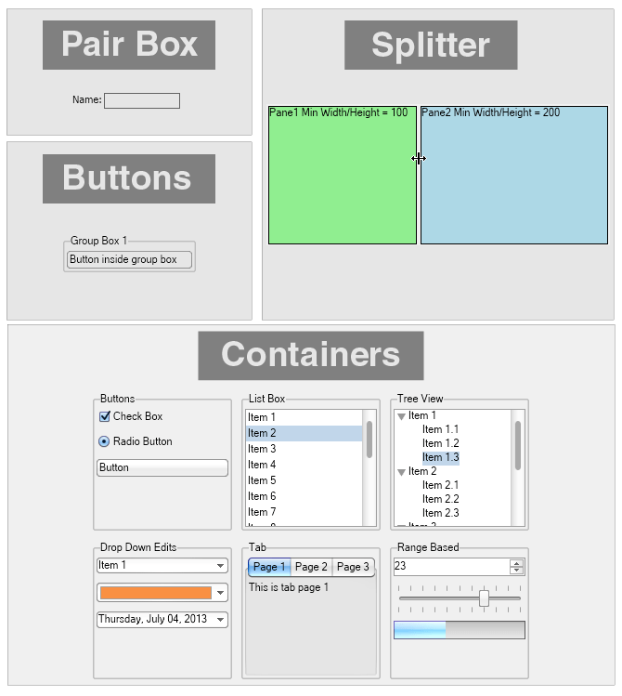622x696 pixels.
Task: Select the Page 1 tab
Action: [x=269, y=567]
